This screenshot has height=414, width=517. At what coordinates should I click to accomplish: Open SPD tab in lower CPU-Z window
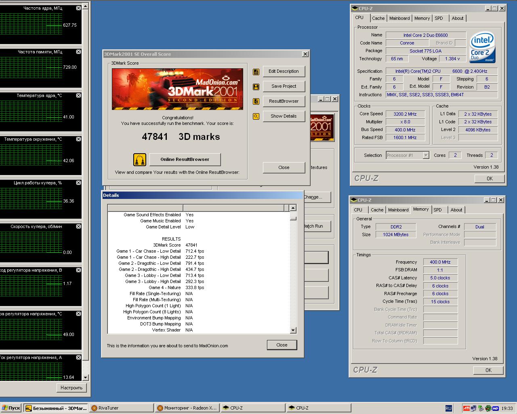pyautogui.click(x=438, y=210)
